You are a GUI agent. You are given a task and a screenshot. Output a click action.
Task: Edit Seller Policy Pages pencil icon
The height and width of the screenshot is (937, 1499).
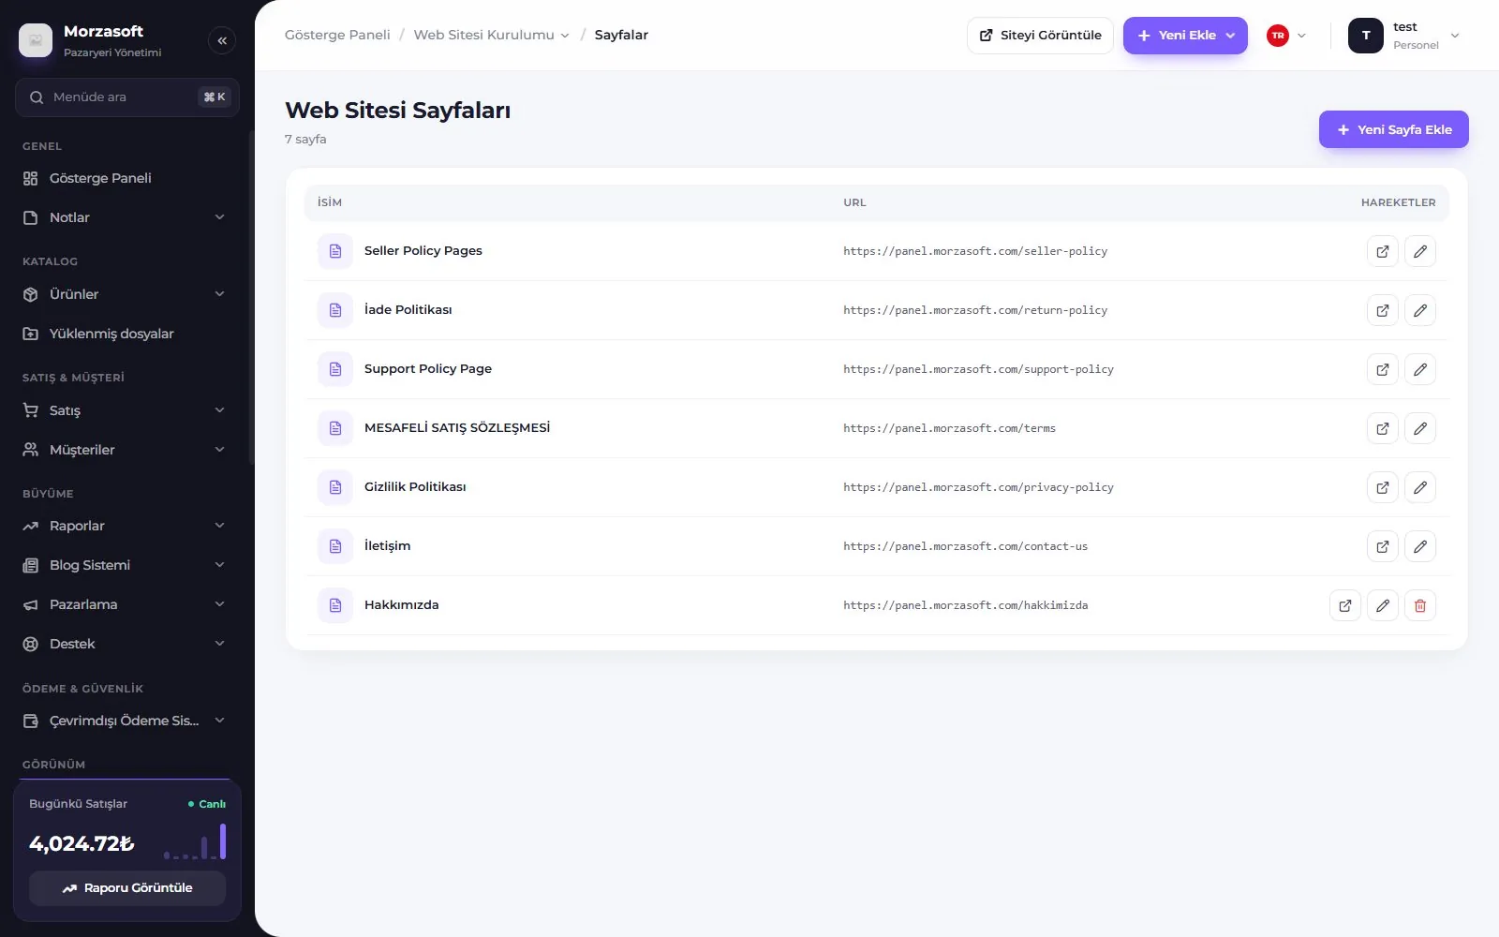[1420, 251]
